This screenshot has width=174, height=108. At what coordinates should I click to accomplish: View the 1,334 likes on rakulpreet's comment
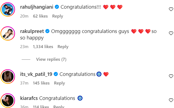[x=43, y=47]
